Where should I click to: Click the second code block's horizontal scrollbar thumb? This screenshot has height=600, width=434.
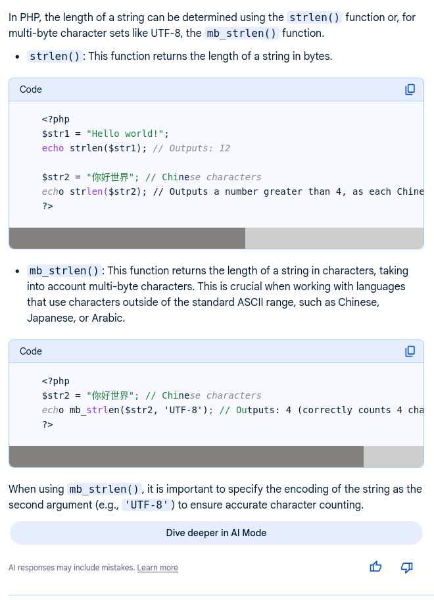186,457
